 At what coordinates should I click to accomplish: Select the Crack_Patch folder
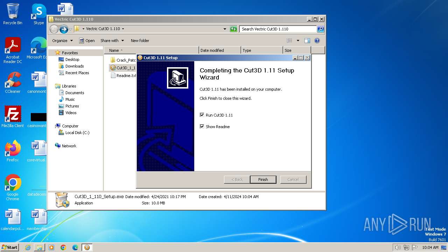coord(123,60)
